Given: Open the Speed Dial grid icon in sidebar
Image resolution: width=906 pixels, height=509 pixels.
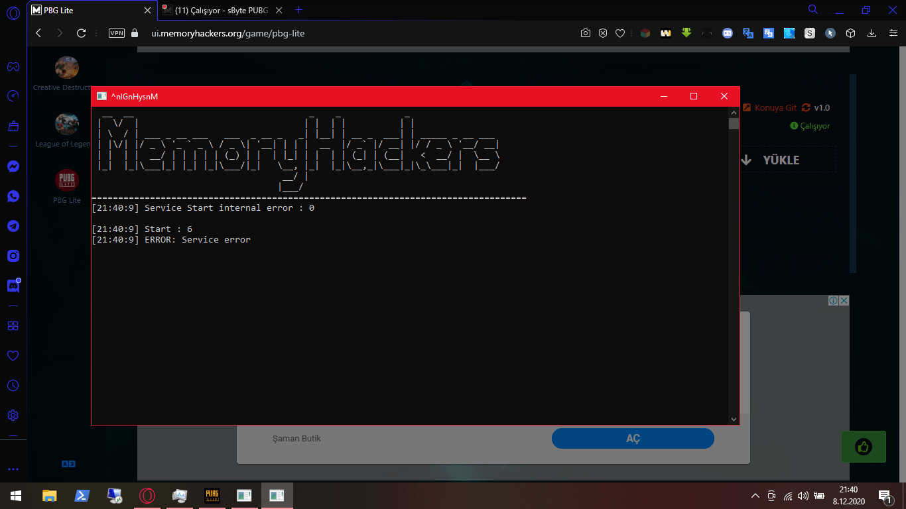Looking at the screenshot, I should 13,325.
